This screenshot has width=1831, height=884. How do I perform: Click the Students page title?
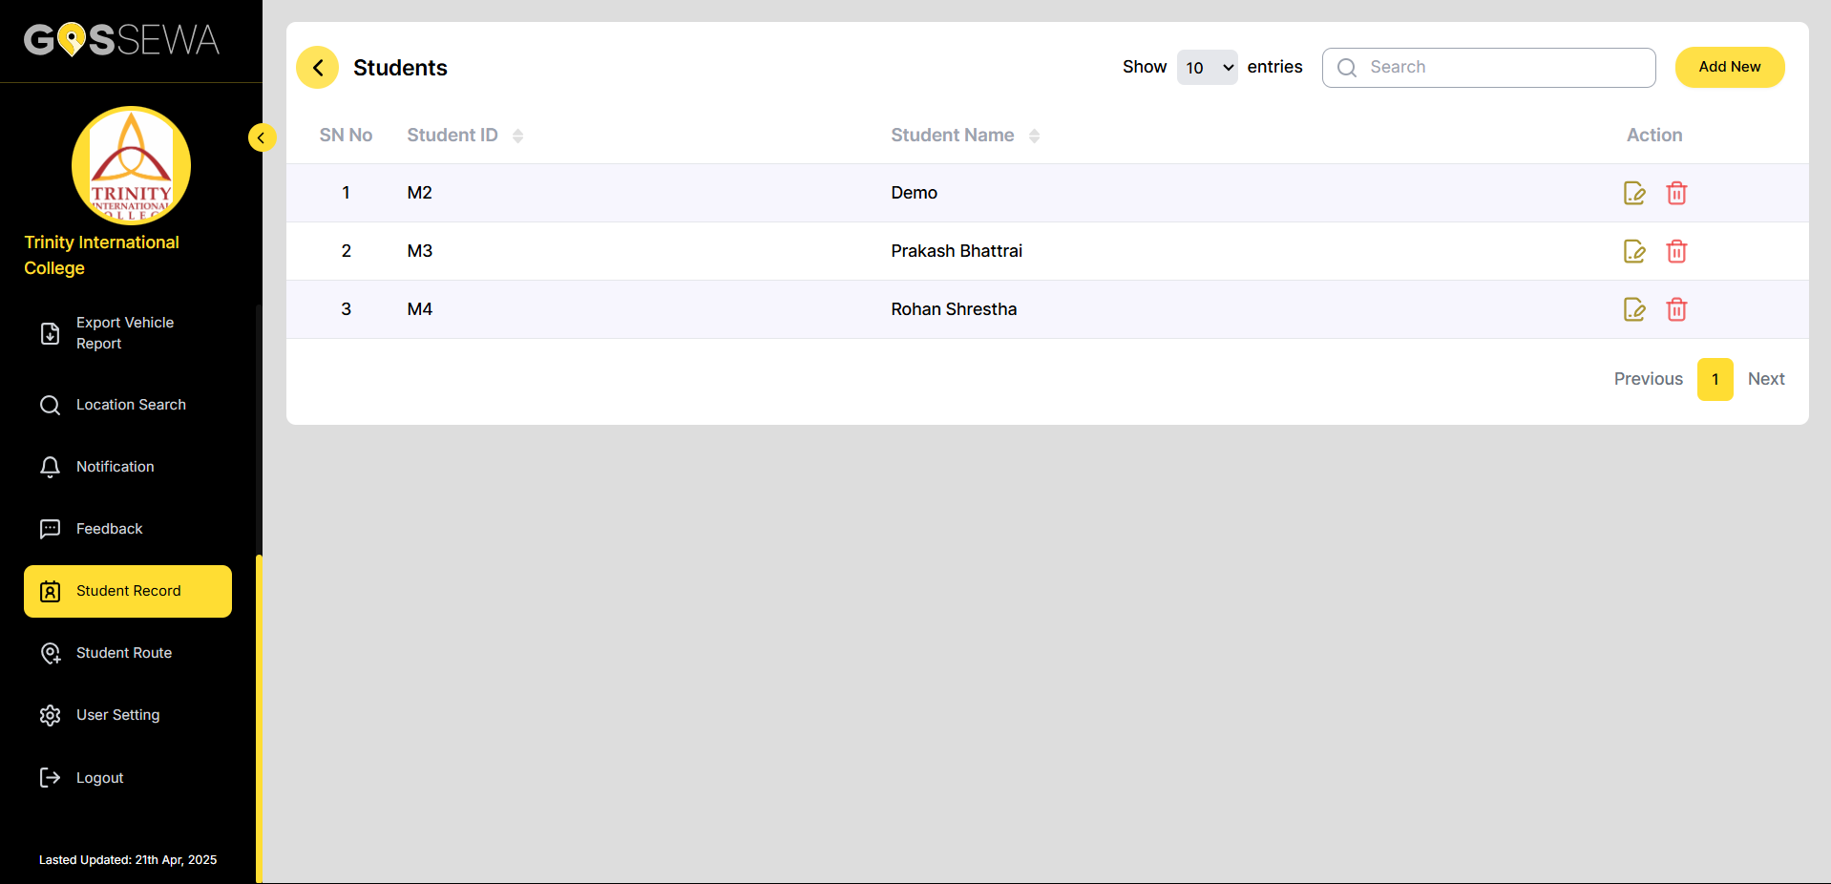[400, 68]
